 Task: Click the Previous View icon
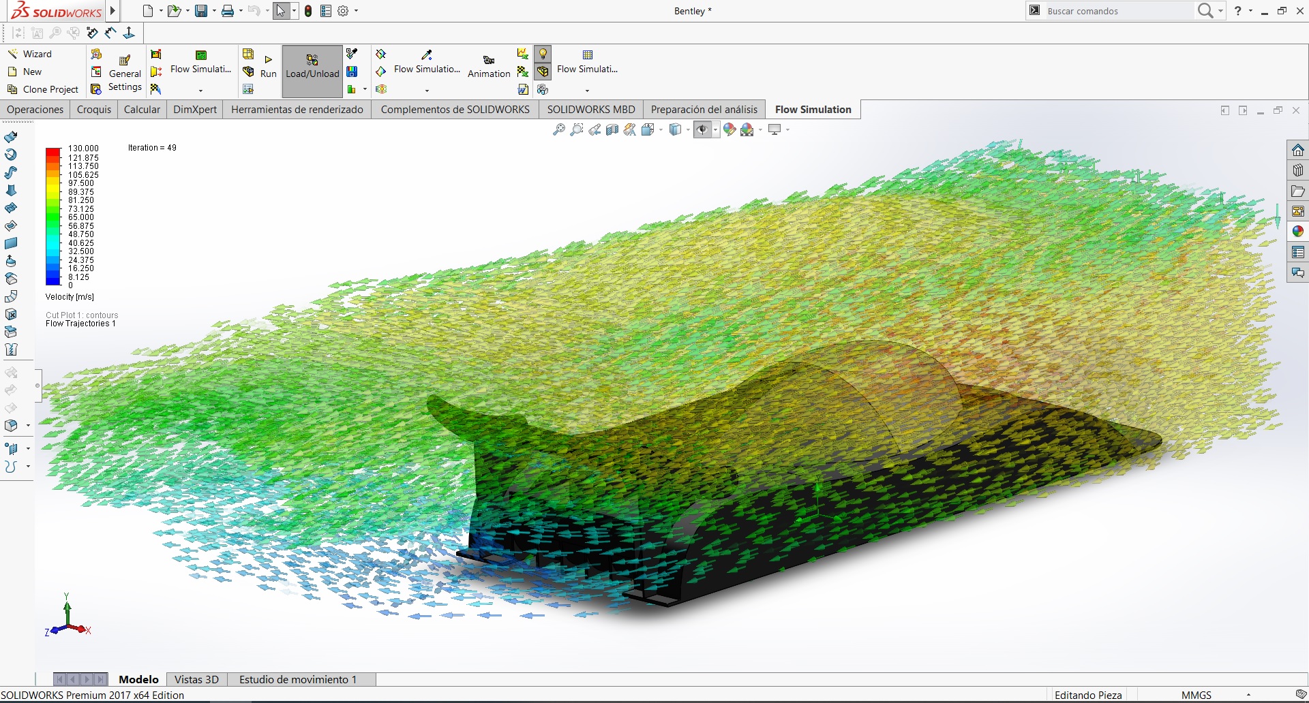[595, 129]
